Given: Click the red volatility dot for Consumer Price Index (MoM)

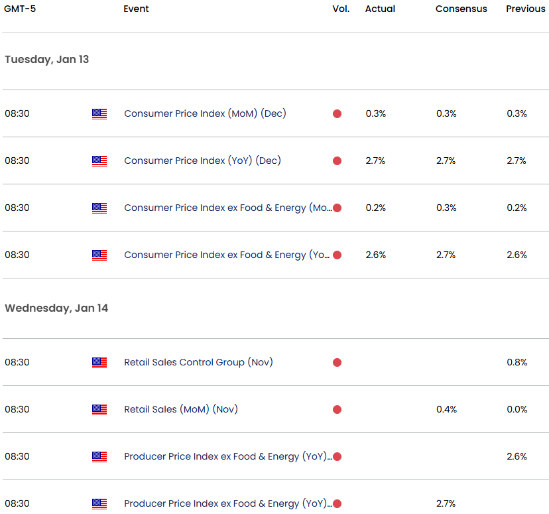Looking at the screenshot, I should [x=337, y=114].
